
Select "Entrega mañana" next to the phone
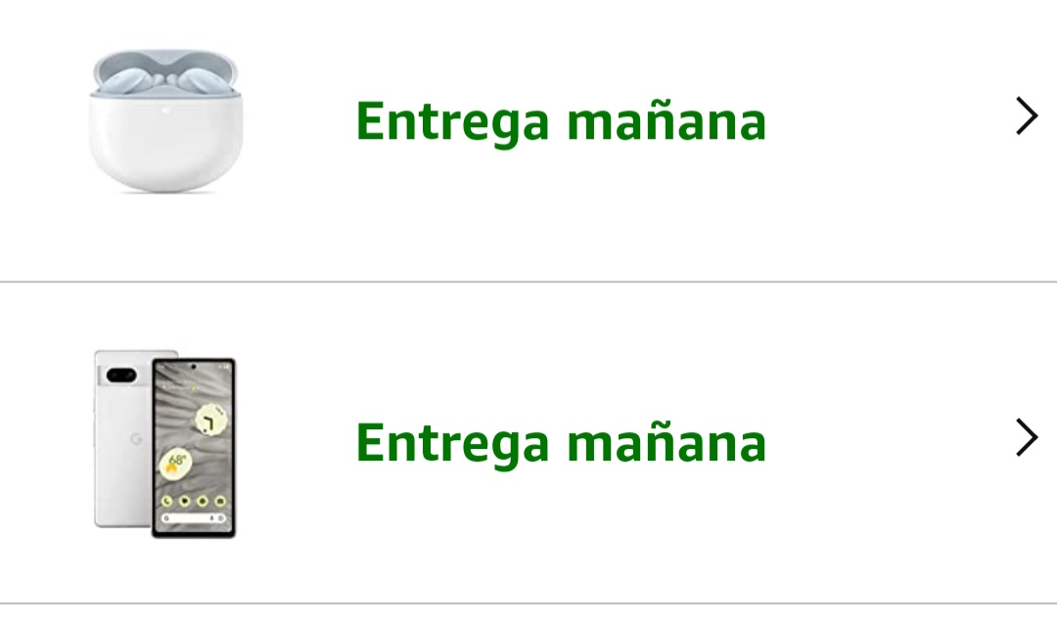(x=561, y=443)
